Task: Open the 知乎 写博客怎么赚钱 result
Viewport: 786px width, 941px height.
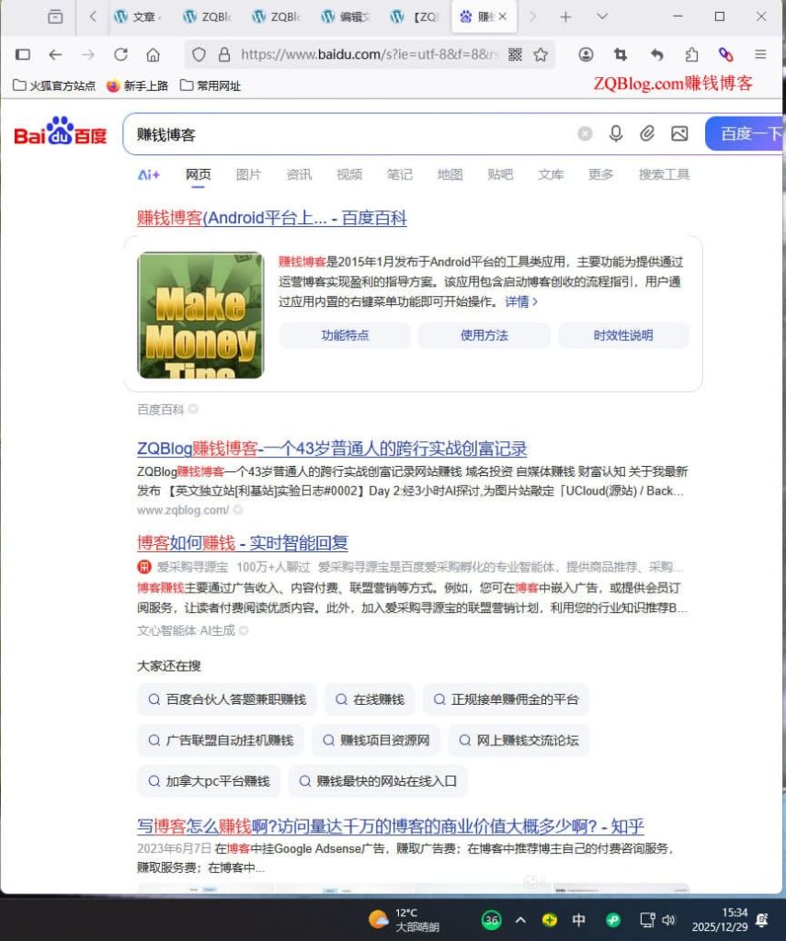Action: pyautogui.click(x=391, y=826)
